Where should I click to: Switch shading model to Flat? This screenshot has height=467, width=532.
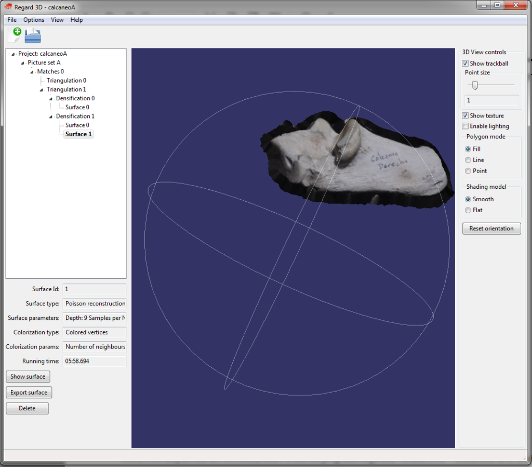(x=469, y=210)
